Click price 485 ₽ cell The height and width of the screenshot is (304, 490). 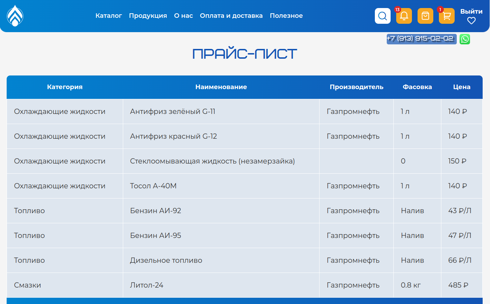point(462,285)
